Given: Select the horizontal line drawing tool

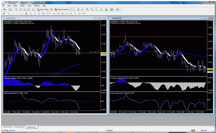Looking at the screenshot, I should (x=18, y=13).
